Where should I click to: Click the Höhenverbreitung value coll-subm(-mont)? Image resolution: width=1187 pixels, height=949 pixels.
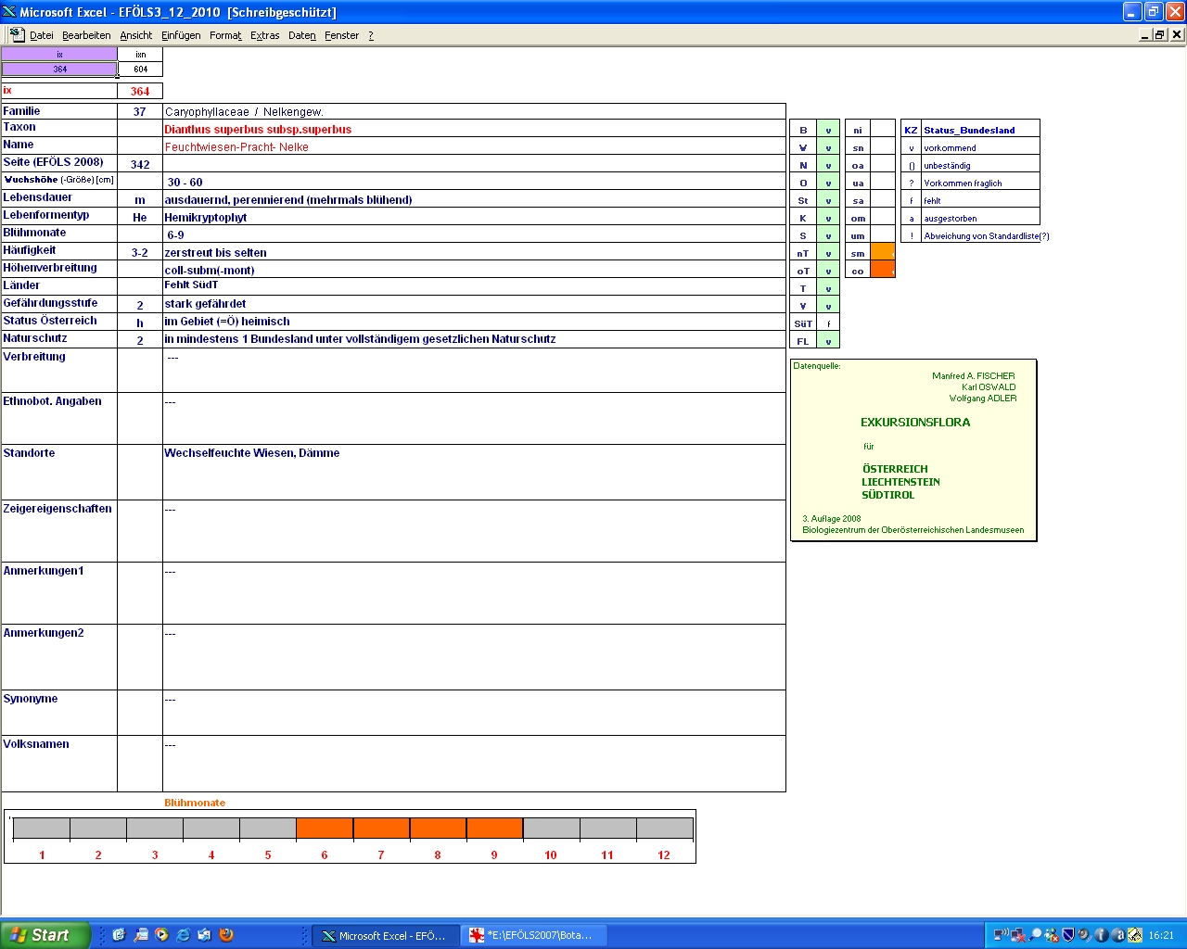click(x=210, y=271)
